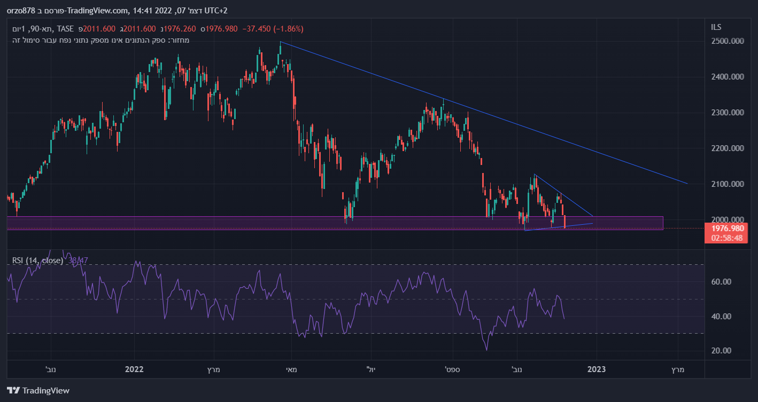Image resolution: width=758 pixels, height=402 pixels.
Task: Select the long descending blue trendline
Action: pyautogui.click(x=484, y=113)
